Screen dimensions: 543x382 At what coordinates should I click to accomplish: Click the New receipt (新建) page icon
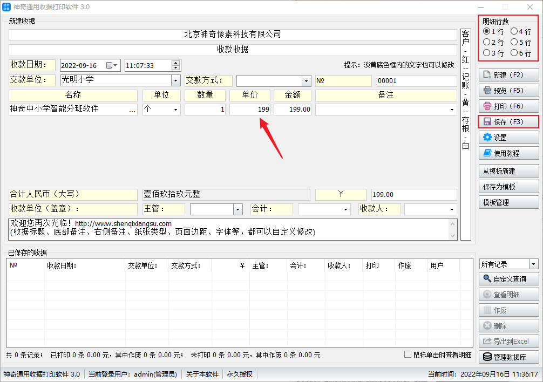[x=487, y=75]
